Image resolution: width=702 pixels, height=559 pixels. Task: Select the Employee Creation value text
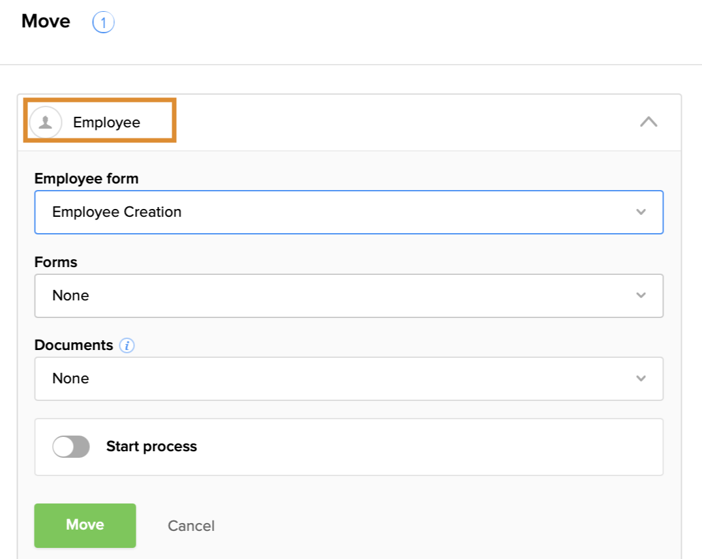click(x=117, y=212)
